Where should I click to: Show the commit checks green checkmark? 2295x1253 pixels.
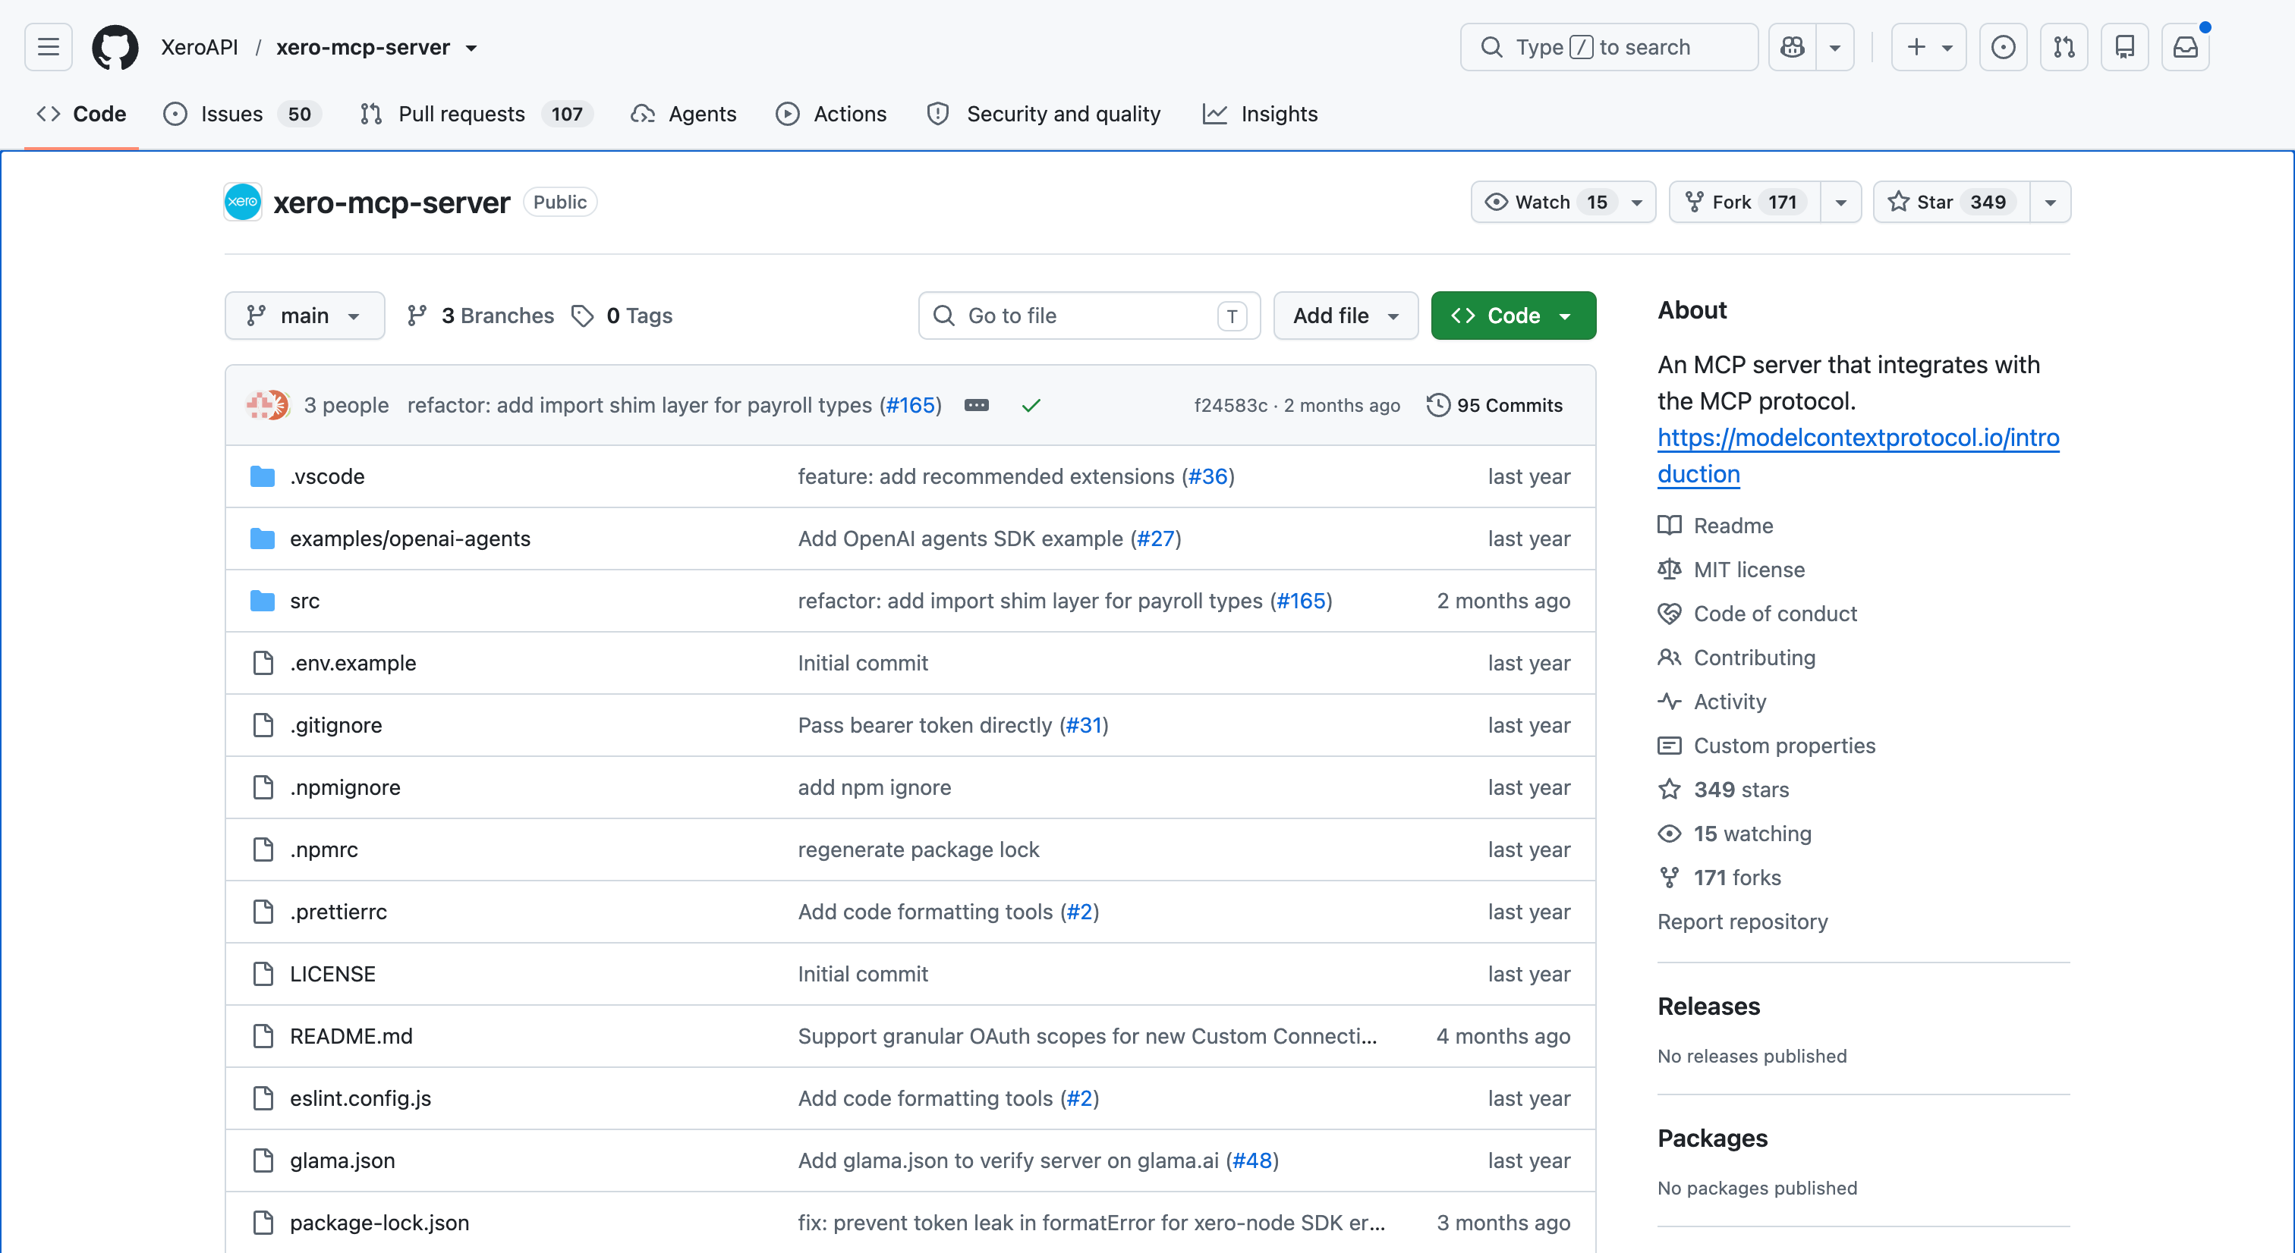1031,405
